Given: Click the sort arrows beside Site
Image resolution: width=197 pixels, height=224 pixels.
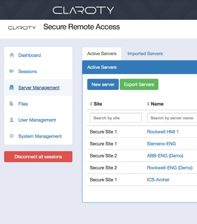Looking at the screenshot, I should click(x=91, y=104).
